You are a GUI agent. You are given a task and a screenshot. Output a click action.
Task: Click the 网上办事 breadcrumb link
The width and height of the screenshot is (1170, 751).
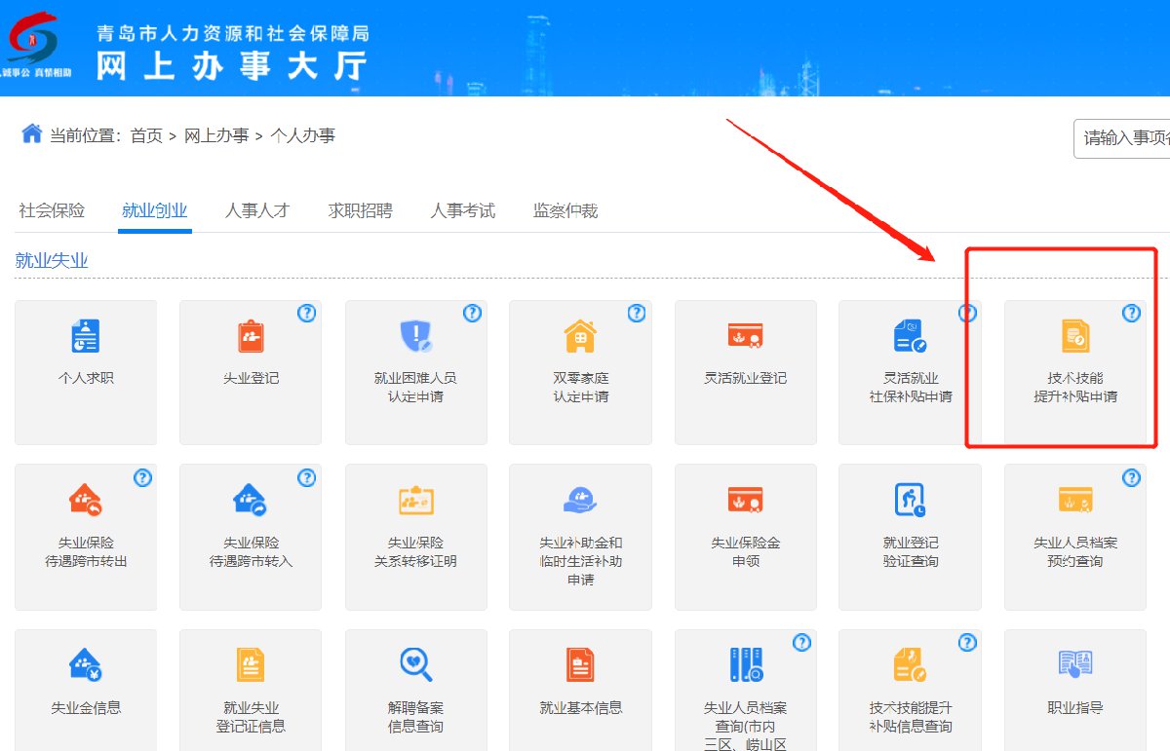[x=216, y=136]
